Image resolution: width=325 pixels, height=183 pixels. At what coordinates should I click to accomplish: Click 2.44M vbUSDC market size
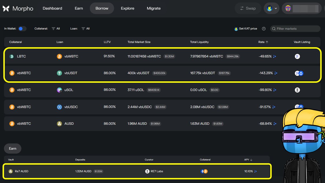pos(140,107)
